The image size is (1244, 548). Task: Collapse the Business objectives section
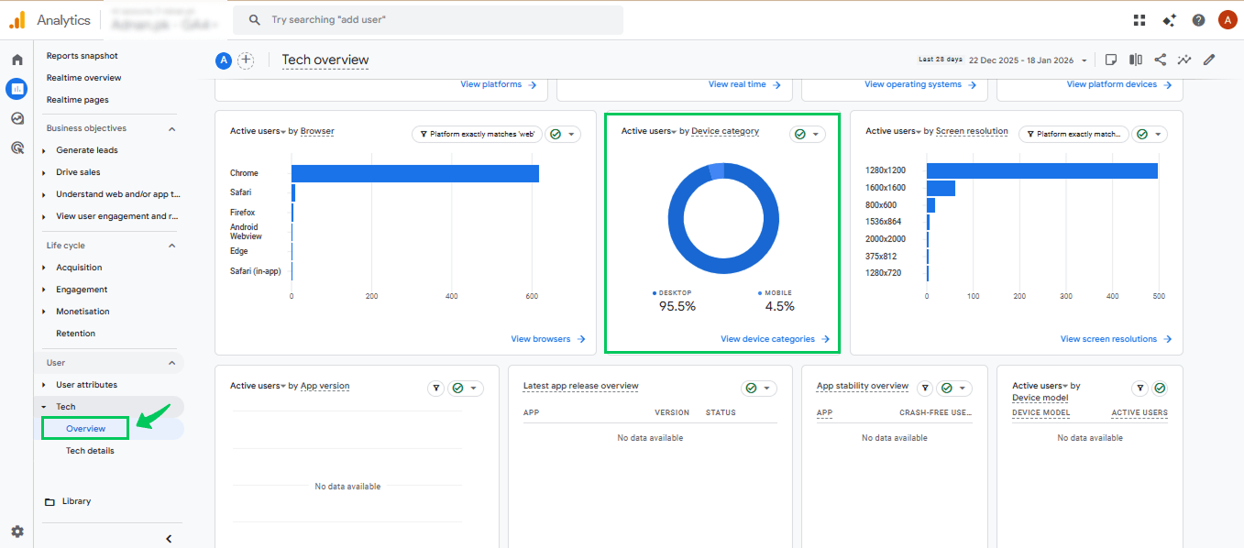coord(171,128)
